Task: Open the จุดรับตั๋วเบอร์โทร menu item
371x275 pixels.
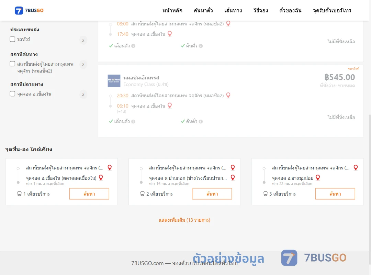Action: 332,11
